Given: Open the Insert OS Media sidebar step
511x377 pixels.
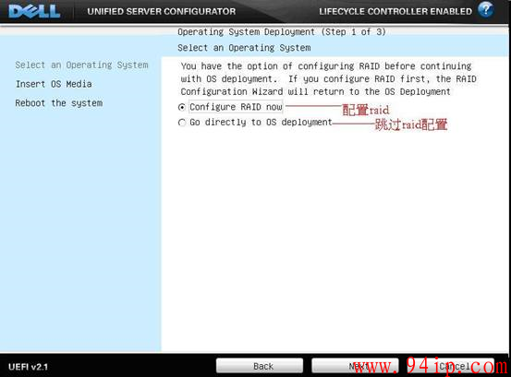Looking at the screenshot, I should coord(54,84).
